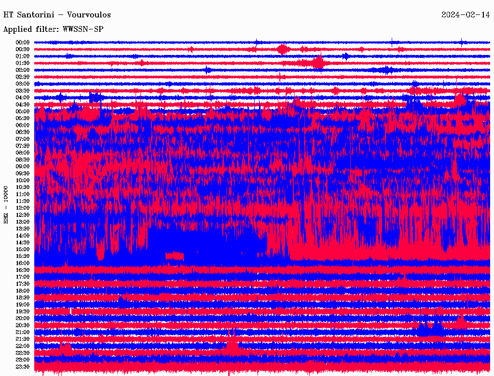Image resolution: width=494 pixels, height=376 pixels.
Task: Click the station title HT Santorini – Vourvoulos
Action: pyautogui.click(x=57, y=15)
